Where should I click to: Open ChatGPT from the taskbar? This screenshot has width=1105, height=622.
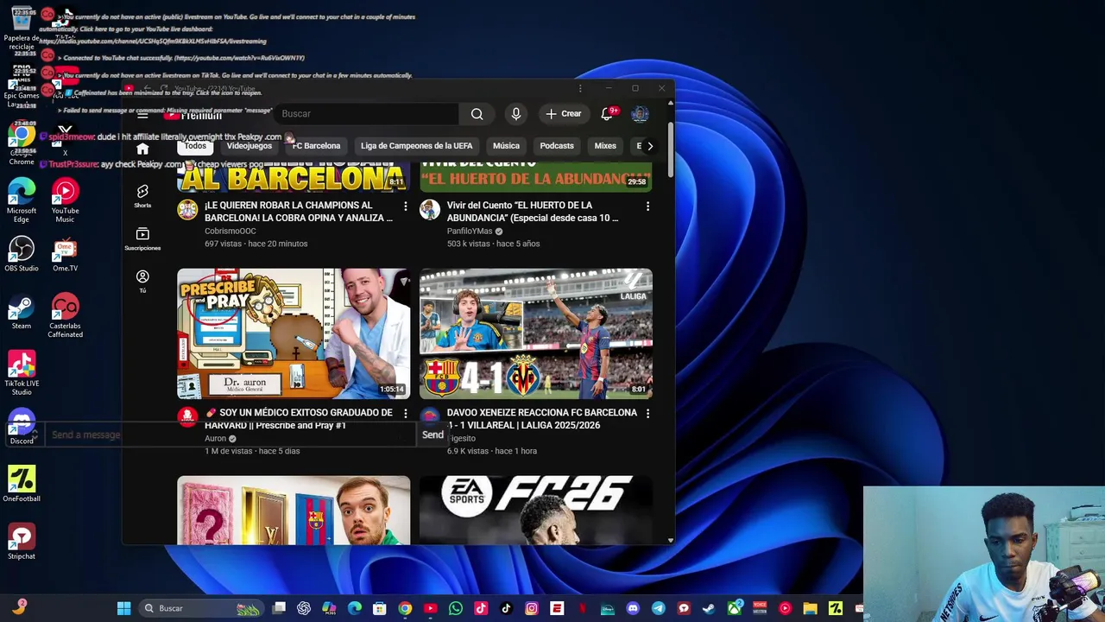point(304,608)
